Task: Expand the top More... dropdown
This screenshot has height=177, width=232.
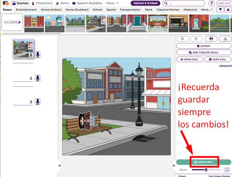Action: coord(112,3)
